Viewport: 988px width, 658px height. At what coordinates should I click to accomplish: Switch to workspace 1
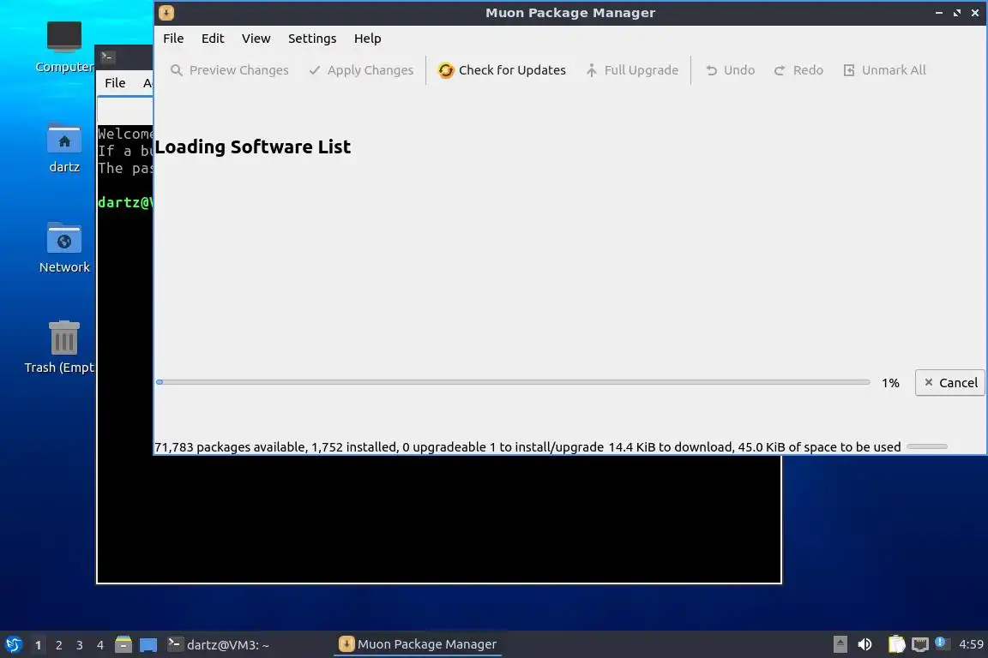click(x=39, y=645)
